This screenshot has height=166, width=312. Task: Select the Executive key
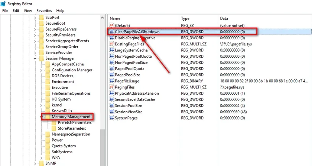(60, 88)
